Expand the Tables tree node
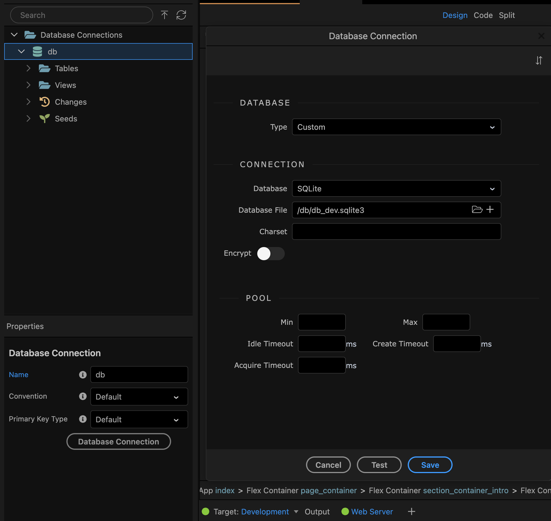The image size is (551, 521). 28,68
